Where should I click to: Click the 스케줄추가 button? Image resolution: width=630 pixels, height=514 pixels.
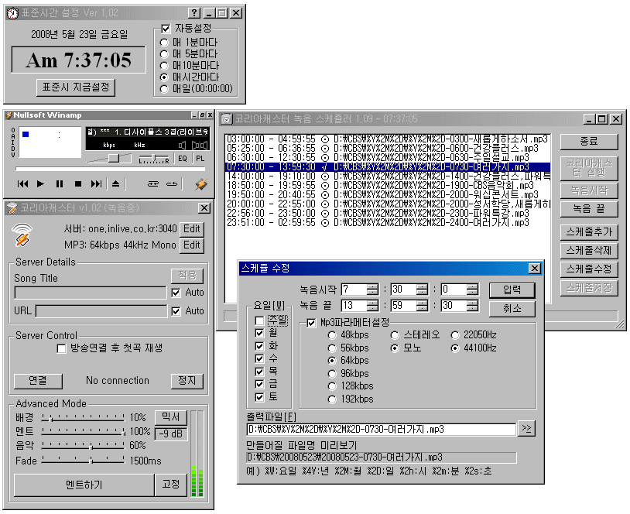(x=589, y=231)
